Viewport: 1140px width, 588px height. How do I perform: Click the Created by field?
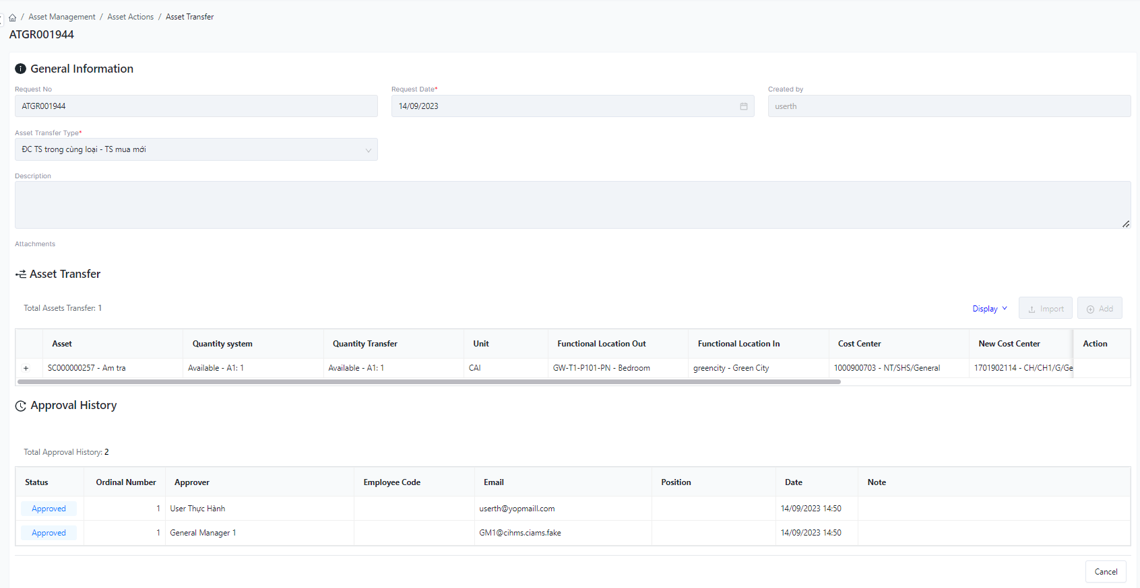(949, 106)
